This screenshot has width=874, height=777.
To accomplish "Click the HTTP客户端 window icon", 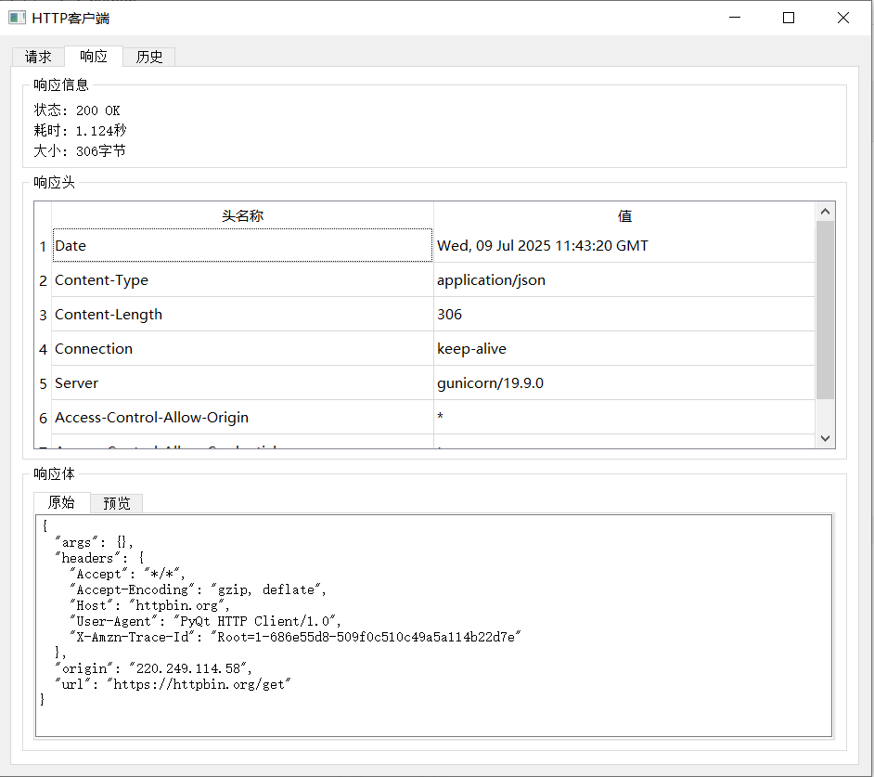I will point(18,18).
